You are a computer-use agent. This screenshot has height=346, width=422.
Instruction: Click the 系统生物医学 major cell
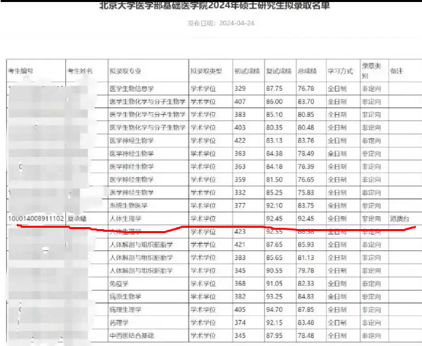point(129,206)
